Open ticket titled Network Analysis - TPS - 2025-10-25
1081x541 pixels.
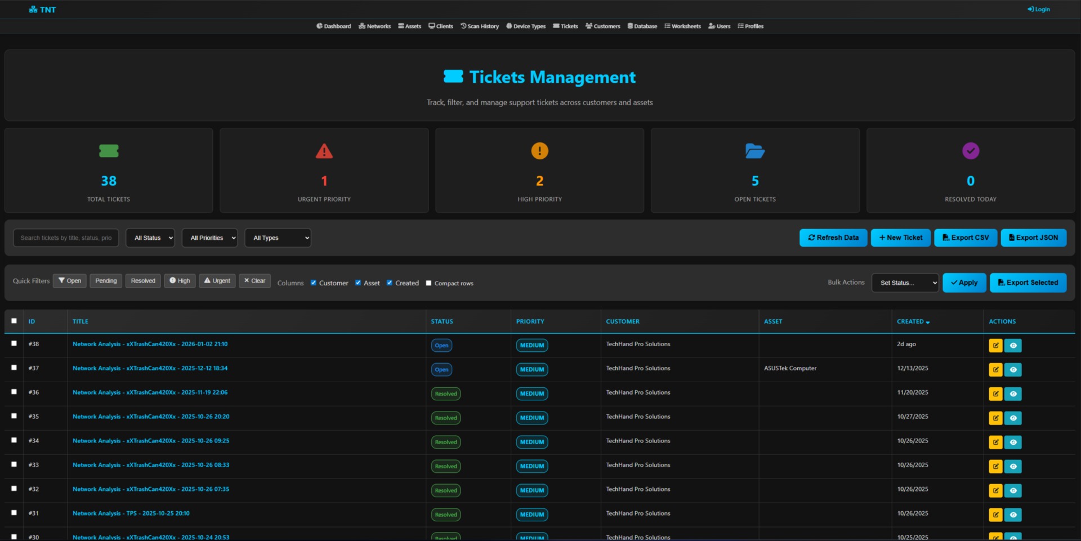tap(131, 513)
